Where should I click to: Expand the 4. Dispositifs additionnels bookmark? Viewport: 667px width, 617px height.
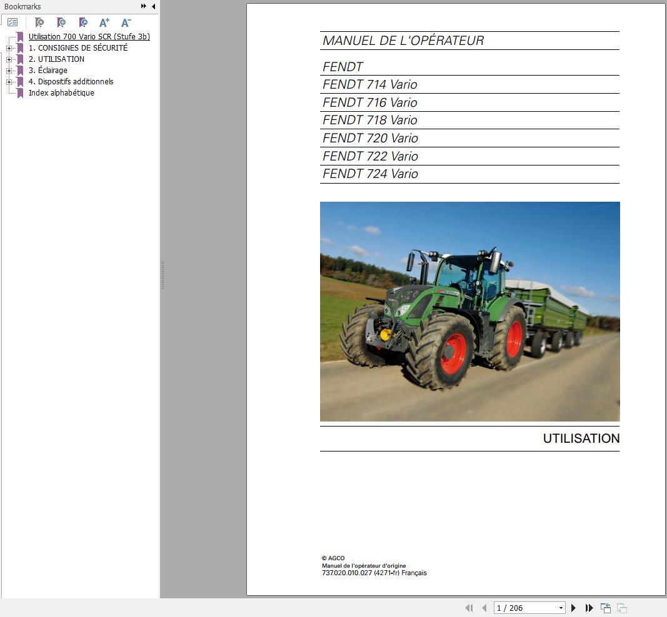tap(9, 82)
